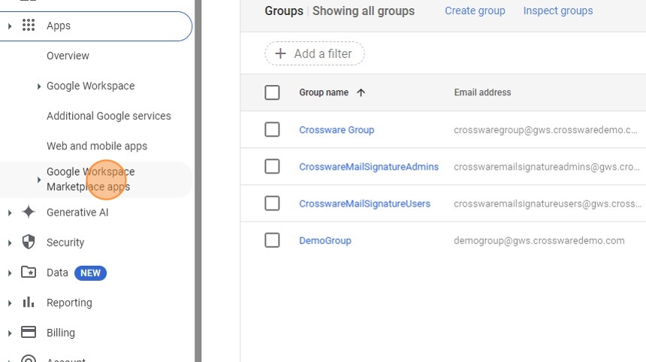Collapse the Apps section arrow
646x362 pixels.
coord(9,26)
